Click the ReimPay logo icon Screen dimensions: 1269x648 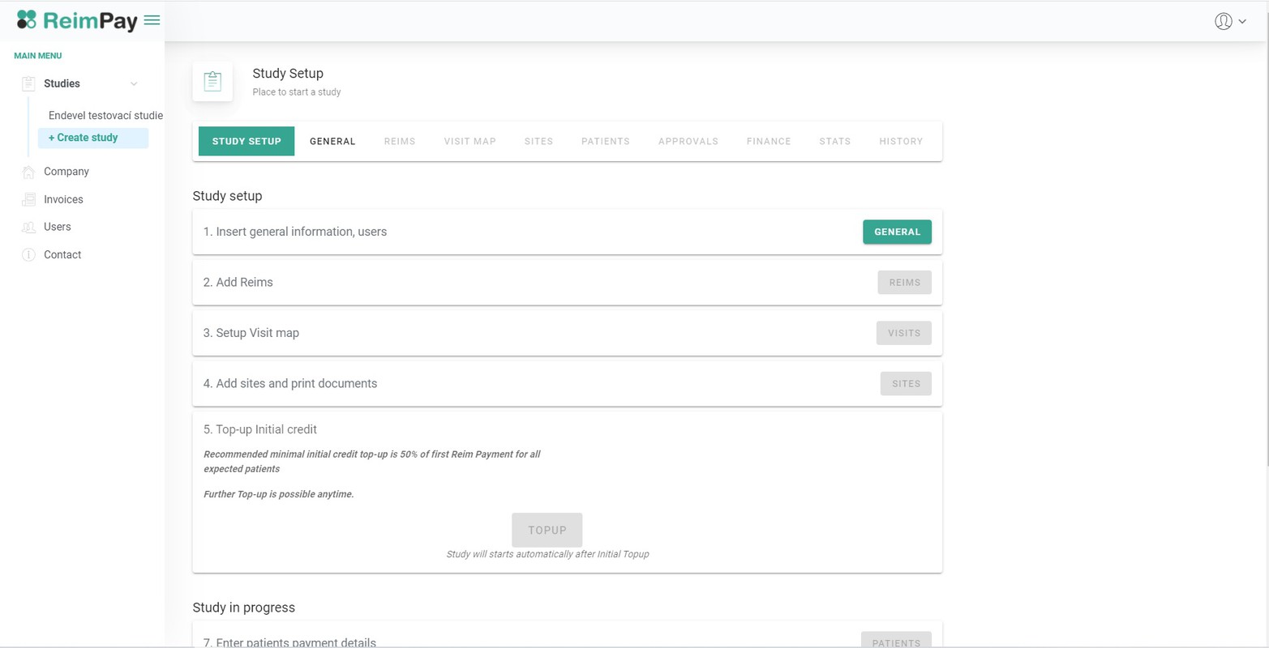(x=27, y=20)
